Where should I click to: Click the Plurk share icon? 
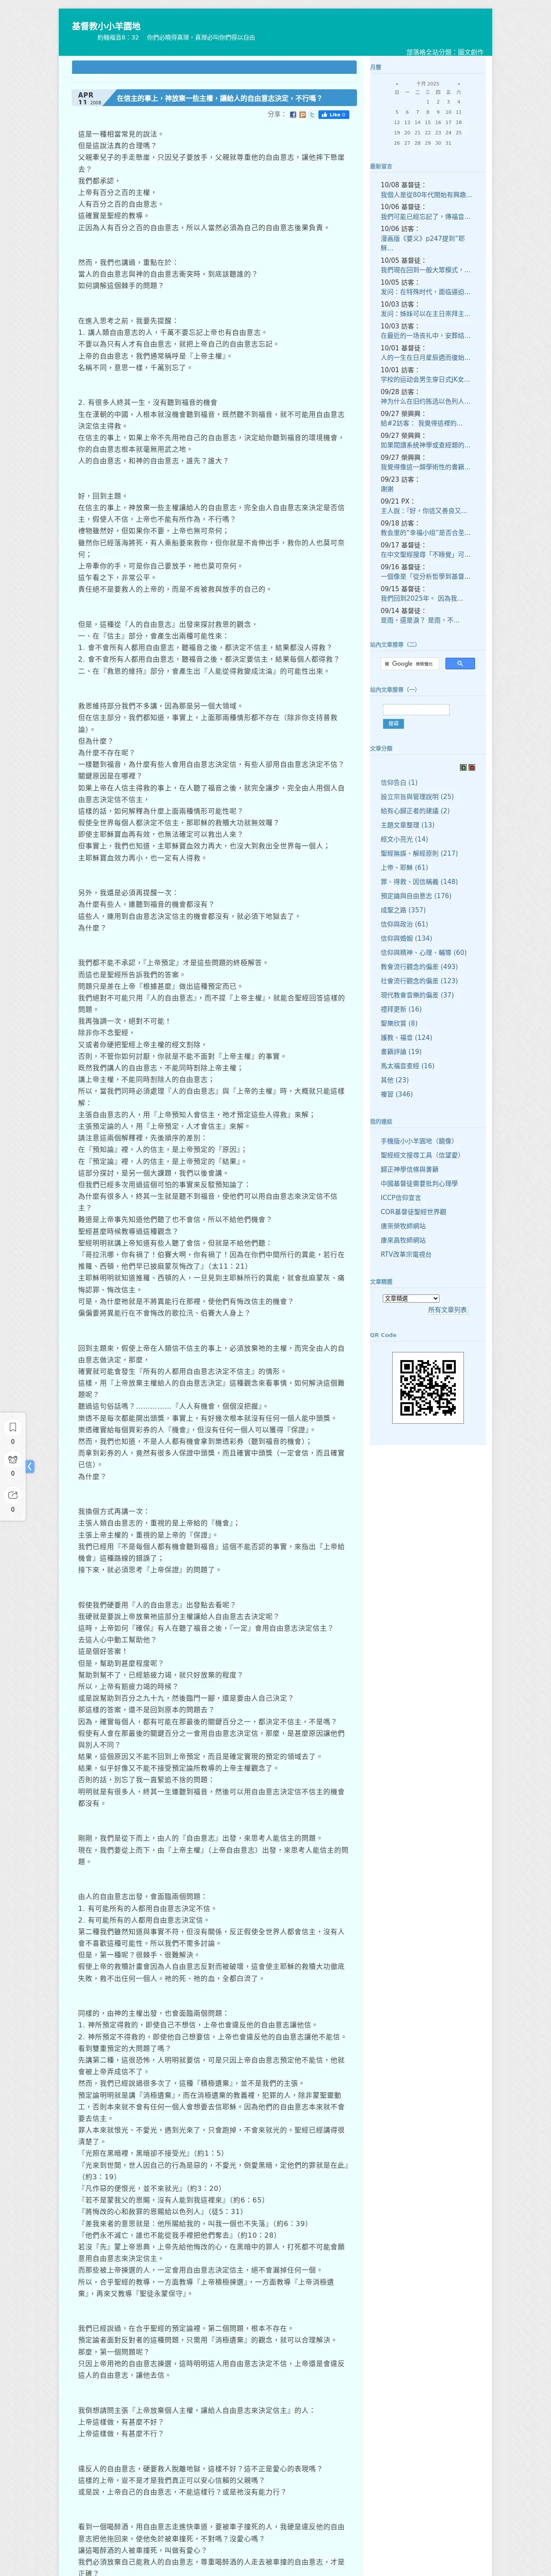point(303,115)
